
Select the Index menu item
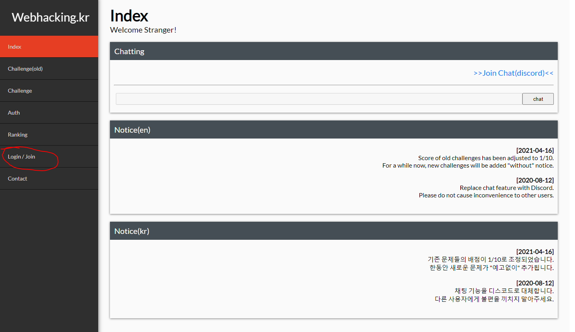(x=15, y=46)
